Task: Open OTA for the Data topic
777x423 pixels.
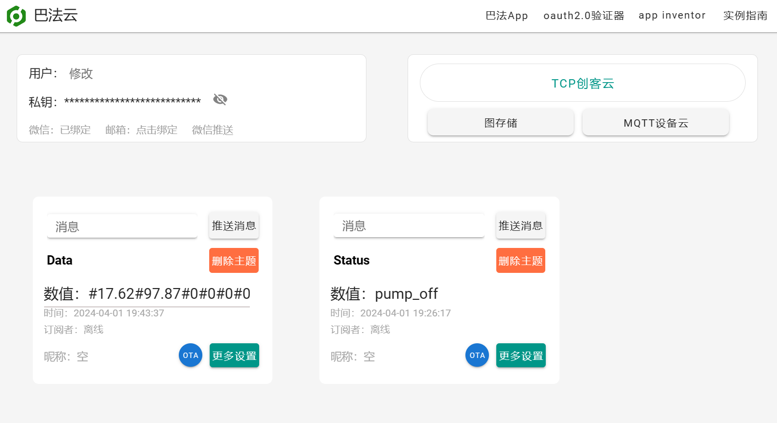Action: tap(191, 356)
